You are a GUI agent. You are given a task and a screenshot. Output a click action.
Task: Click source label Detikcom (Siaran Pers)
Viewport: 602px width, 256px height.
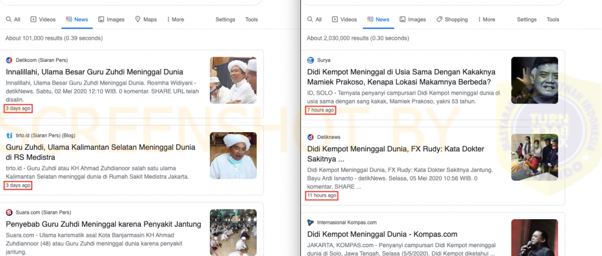point(42,60)
